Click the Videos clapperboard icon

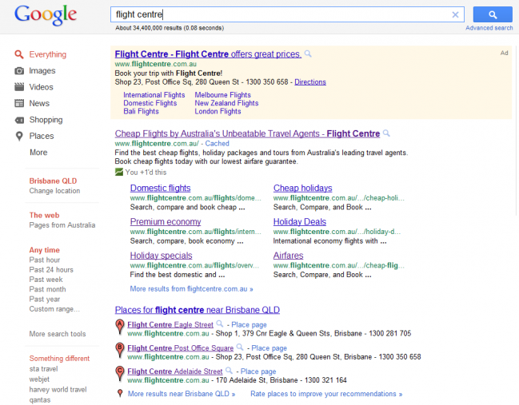[x=19, y=87]
